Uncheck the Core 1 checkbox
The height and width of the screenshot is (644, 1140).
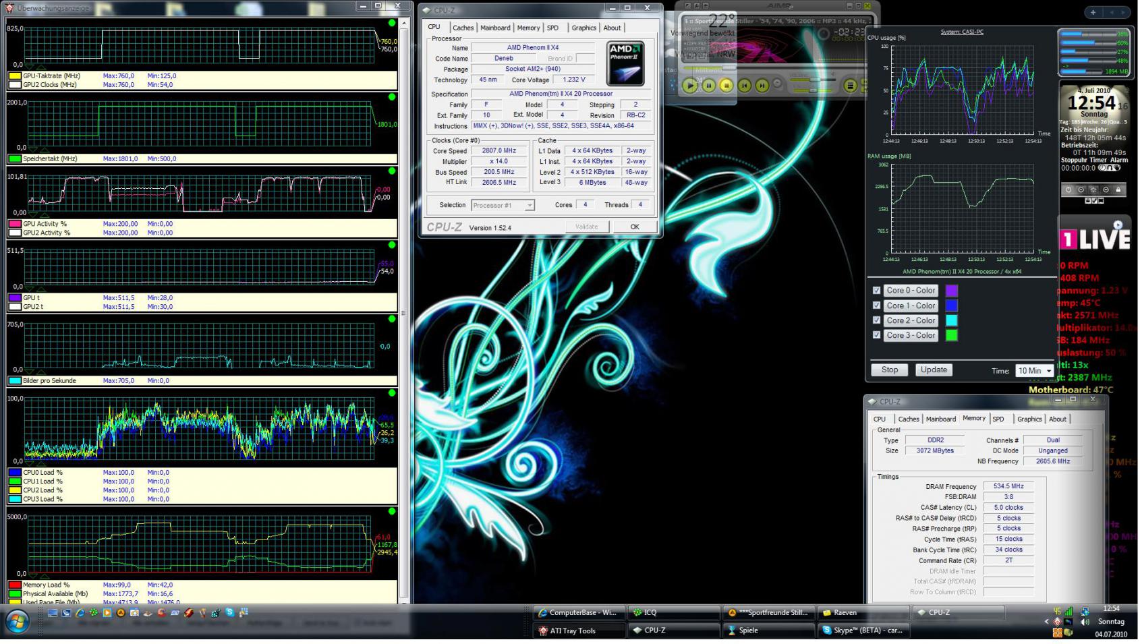pyautogui.click(x=876, y=305)
